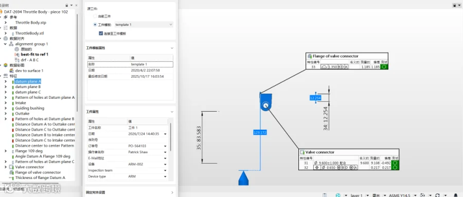Viewport: 463px width, 197px height.
Task: Click the drf - A B C alignment icon
Action: point(17,60)
